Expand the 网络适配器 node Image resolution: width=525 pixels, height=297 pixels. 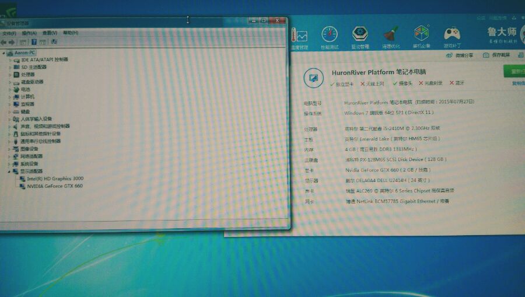tap(9, 156)
